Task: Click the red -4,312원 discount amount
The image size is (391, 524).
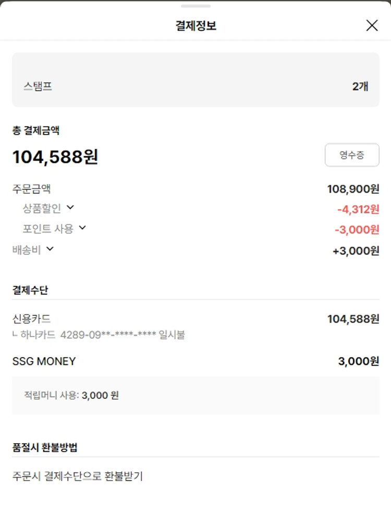Action: click(x=358, y=210)
